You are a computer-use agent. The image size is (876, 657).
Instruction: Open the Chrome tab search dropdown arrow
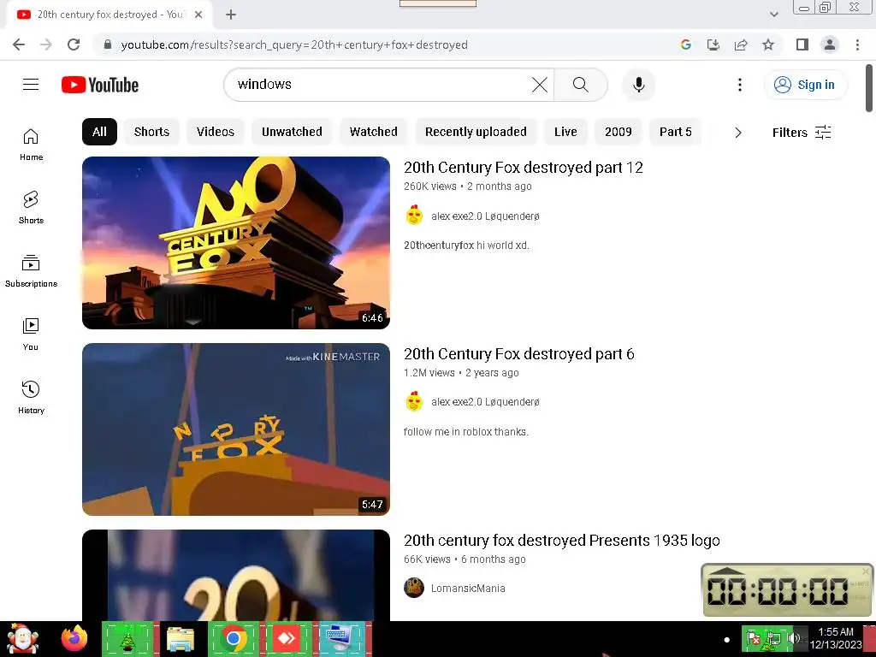click(x=773, y=15)
